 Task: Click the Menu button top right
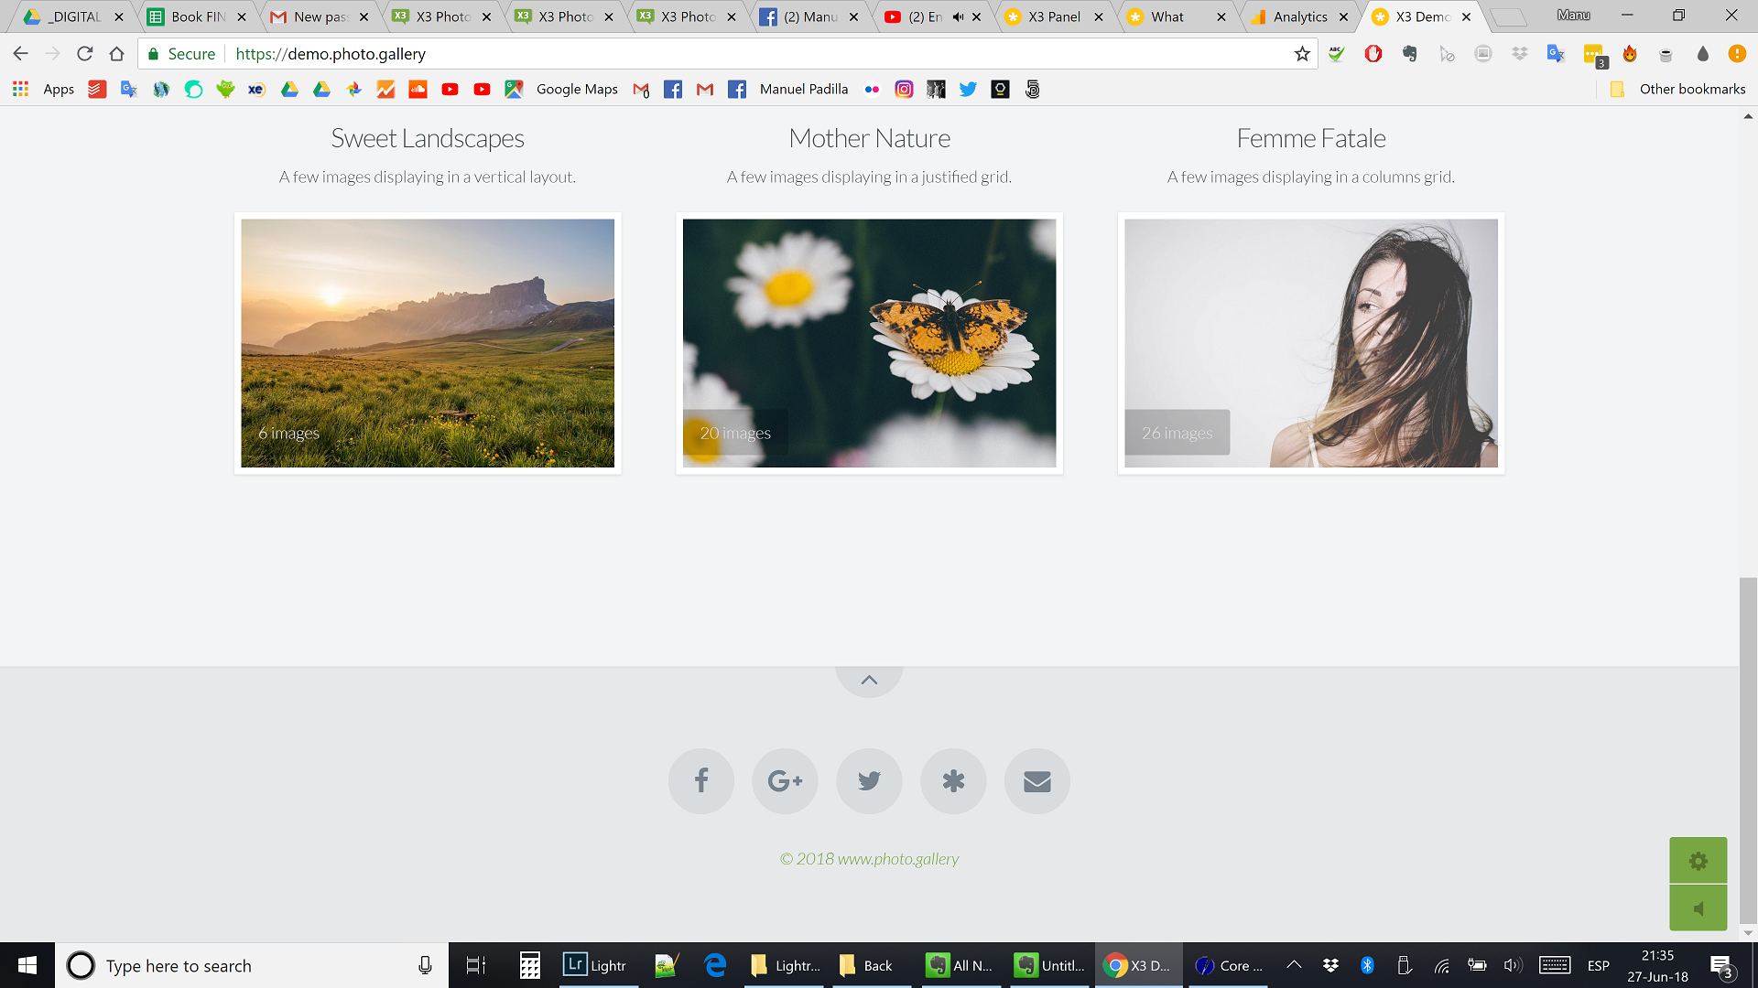(x=1573, y=15)
